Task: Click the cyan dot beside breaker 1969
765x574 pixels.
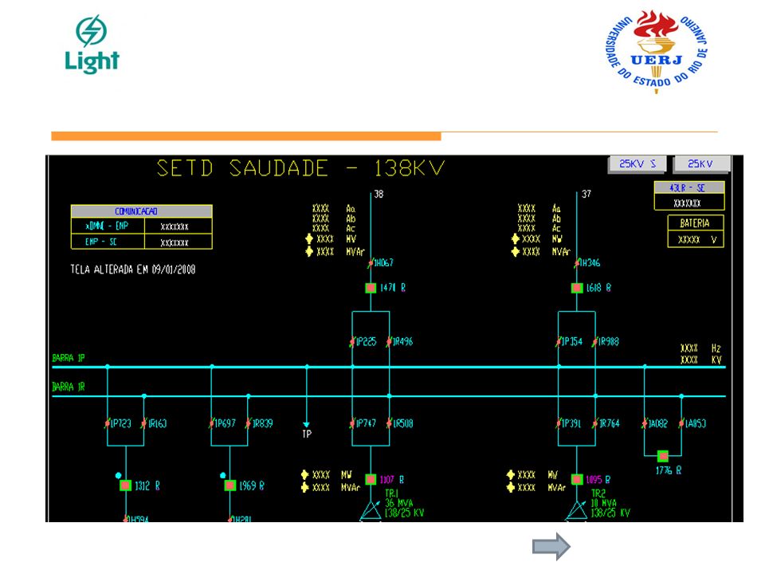Action: coord(222,475)
